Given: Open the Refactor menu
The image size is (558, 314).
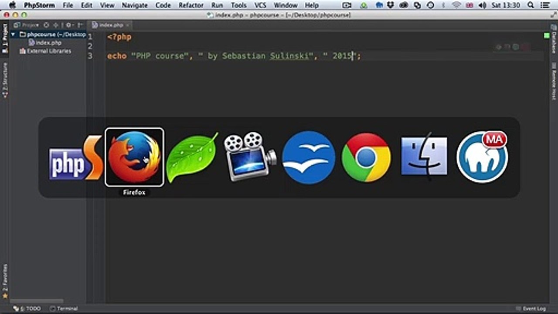Looking at the screenshot, I should (191, 5).
